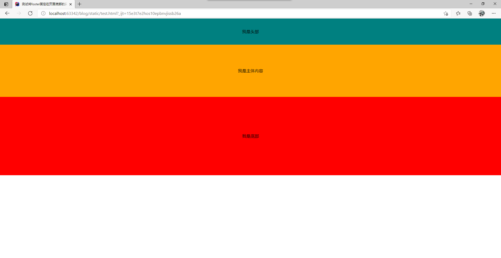
Task: Click the forward navigation arrow
Action: 19,13
